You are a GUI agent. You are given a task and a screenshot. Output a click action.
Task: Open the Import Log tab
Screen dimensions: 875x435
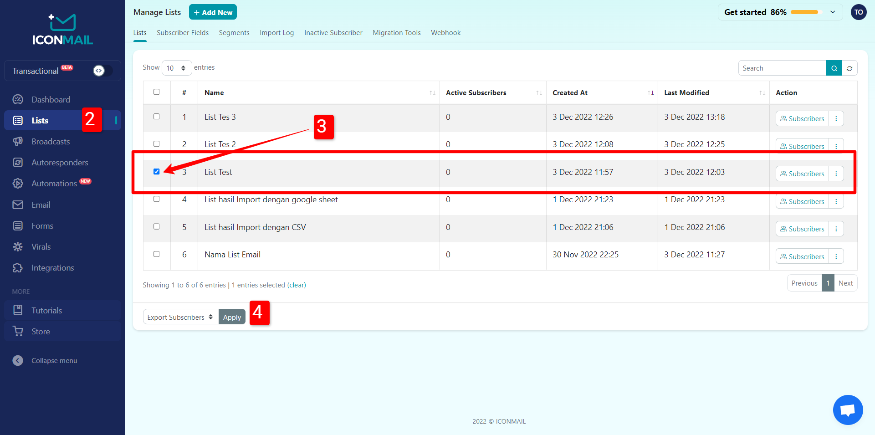coord(276,33)
